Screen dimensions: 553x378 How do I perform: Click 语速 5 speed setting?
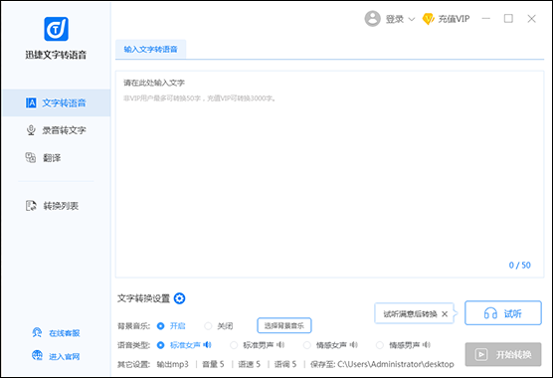tap(250, 364)
